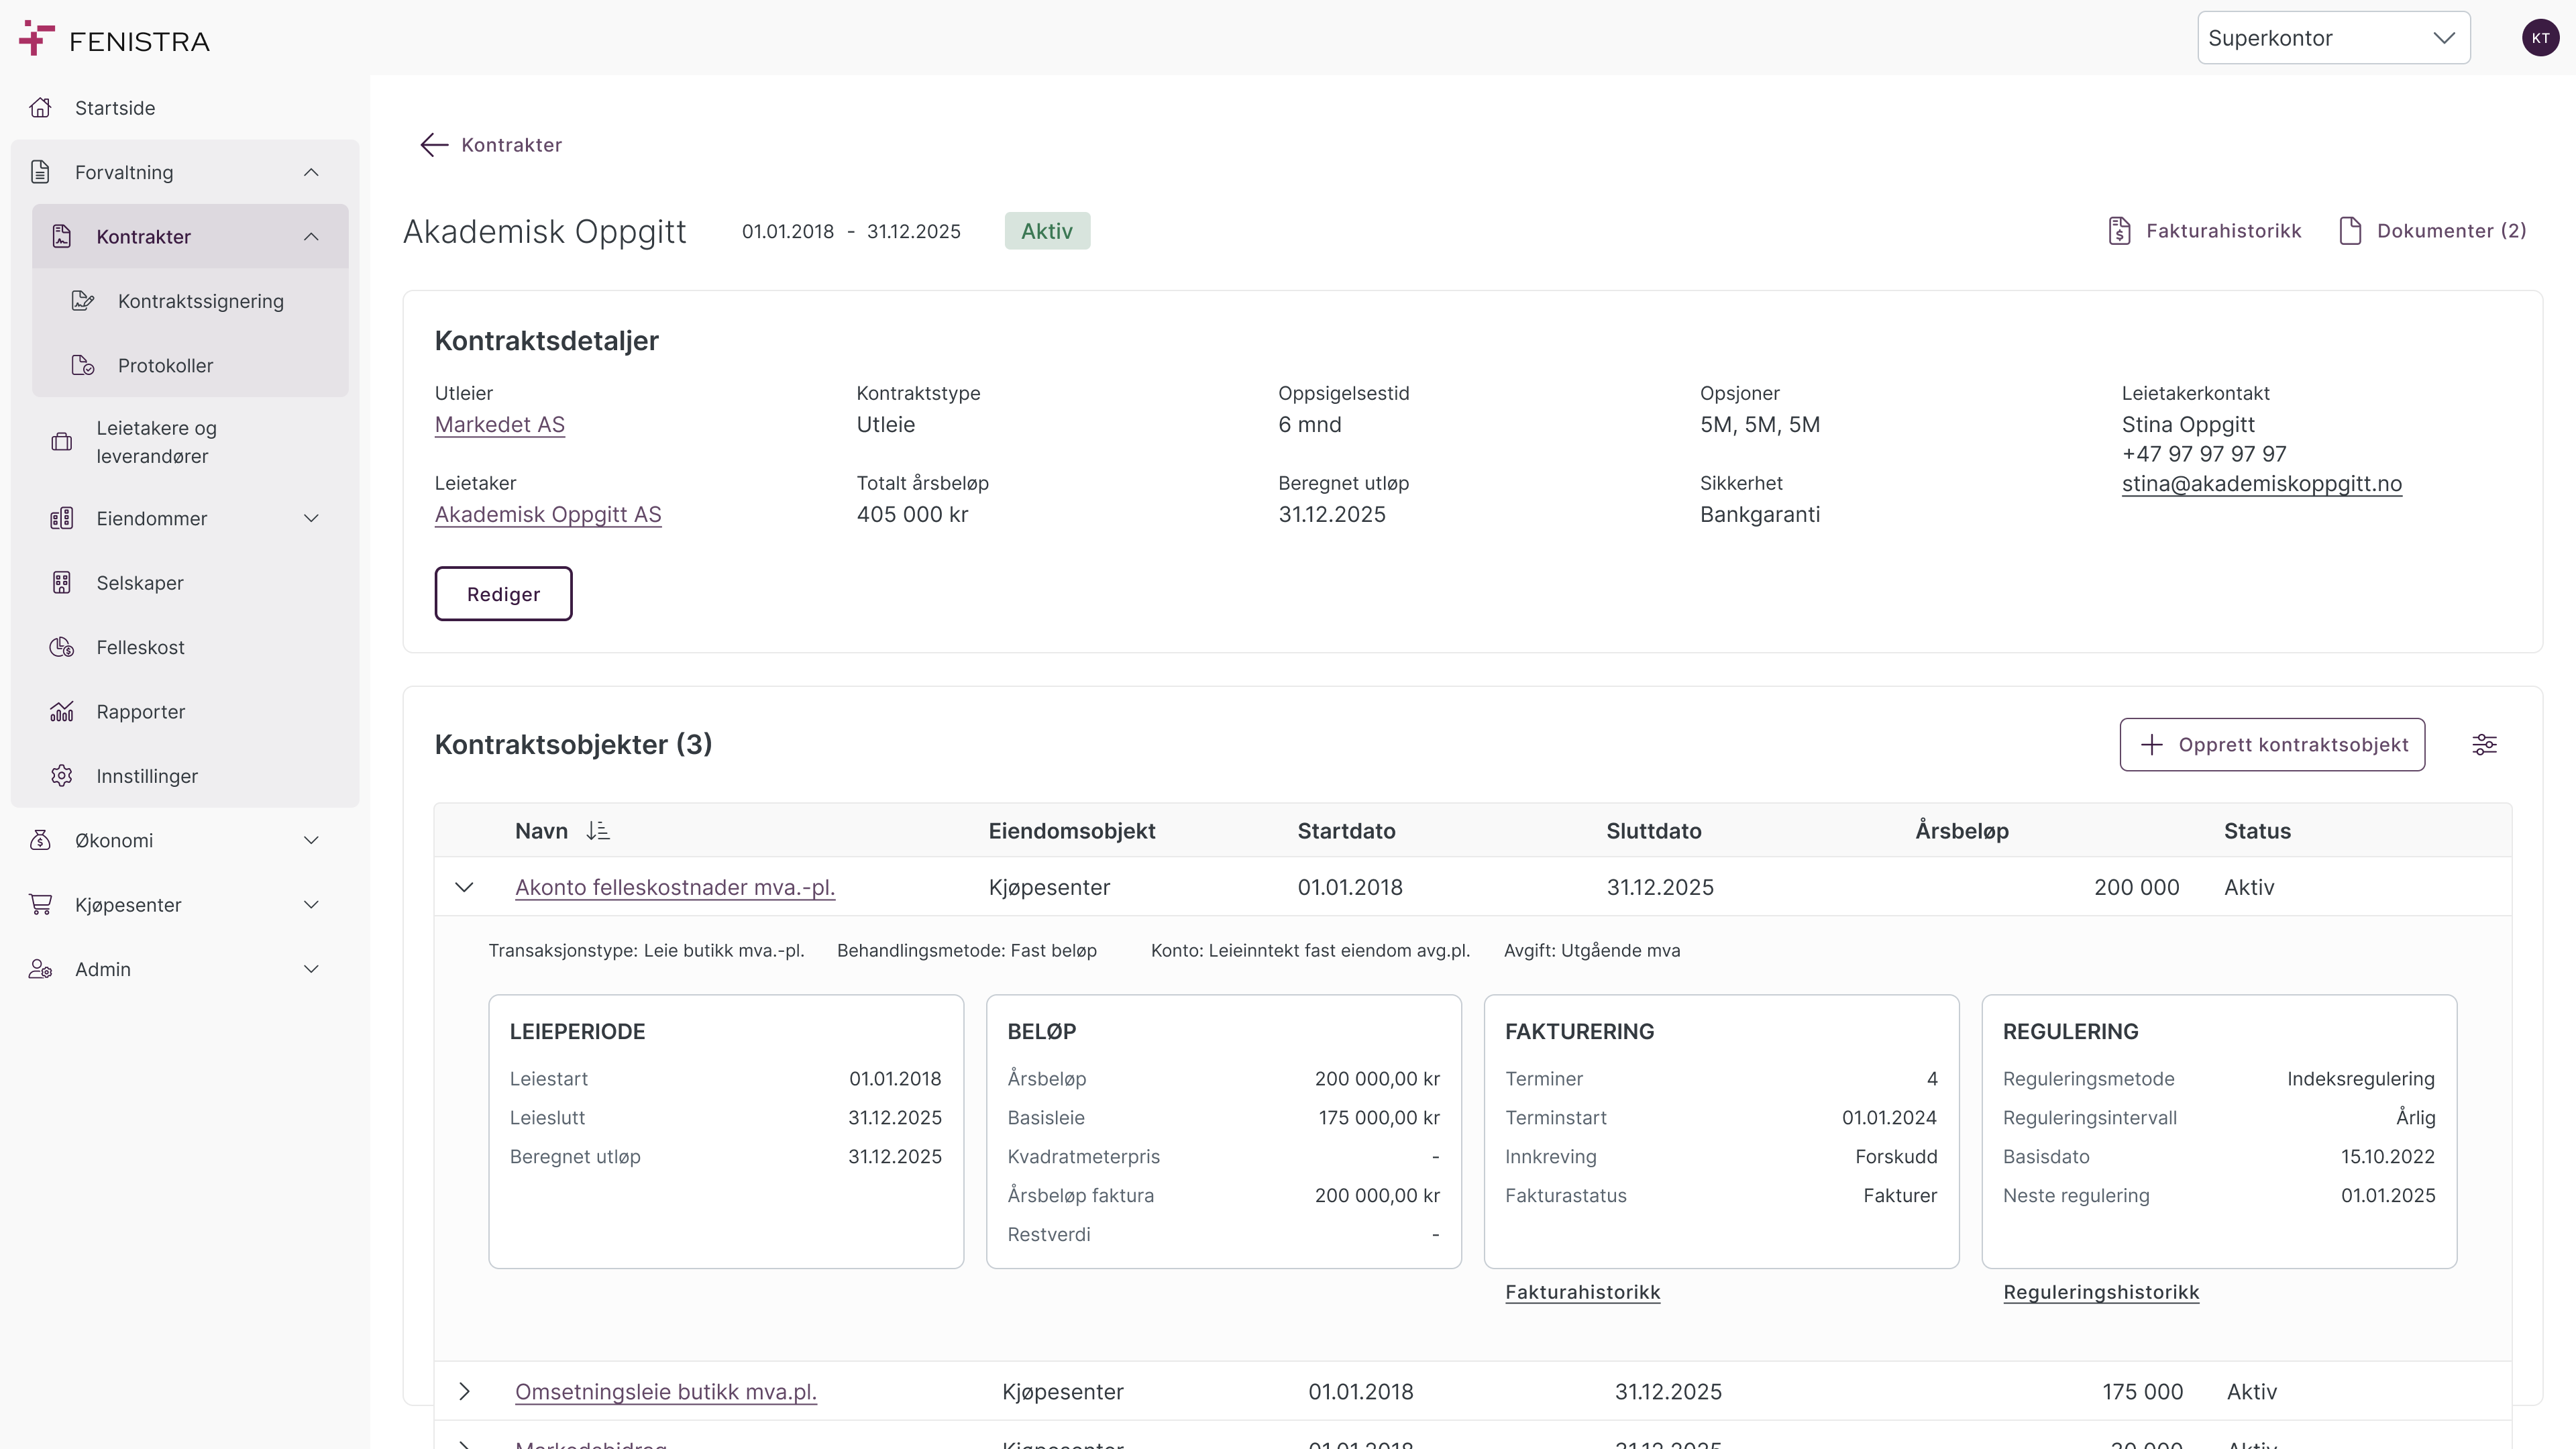Open Fakturahistorikk link under Fakturering
The height and width of the screenshot is (1449, 2576).
click(1582, 1292)
